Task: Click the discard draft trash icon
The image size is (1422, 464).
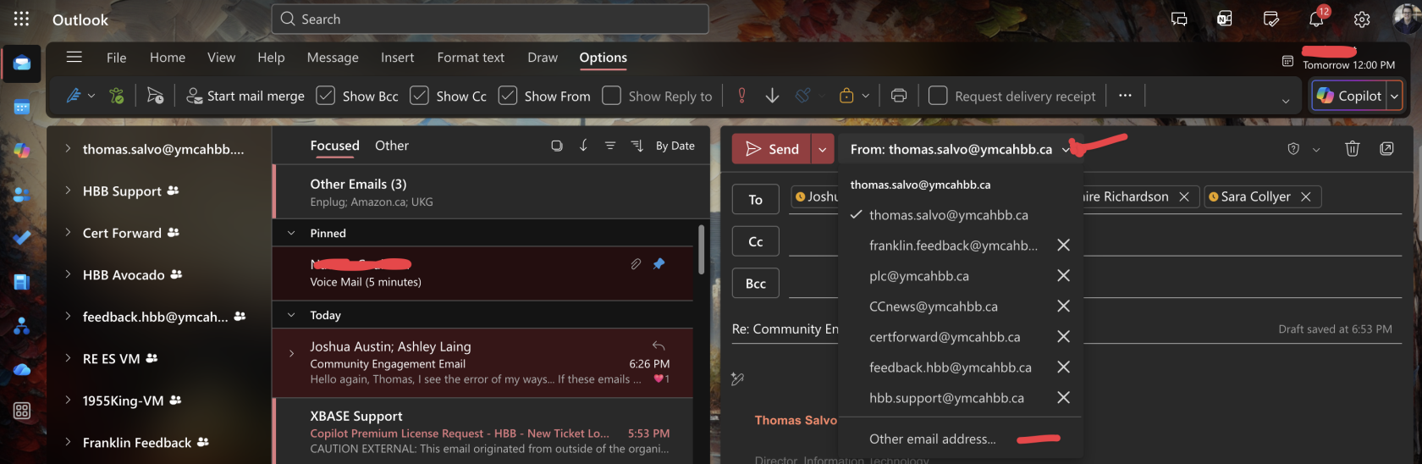Action: point(1352,149)
